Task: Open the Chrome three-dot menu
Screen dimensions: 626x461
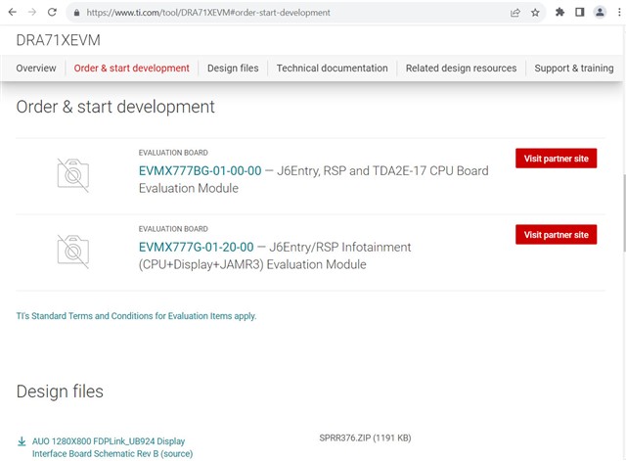Action: click(x=619, y=13)
